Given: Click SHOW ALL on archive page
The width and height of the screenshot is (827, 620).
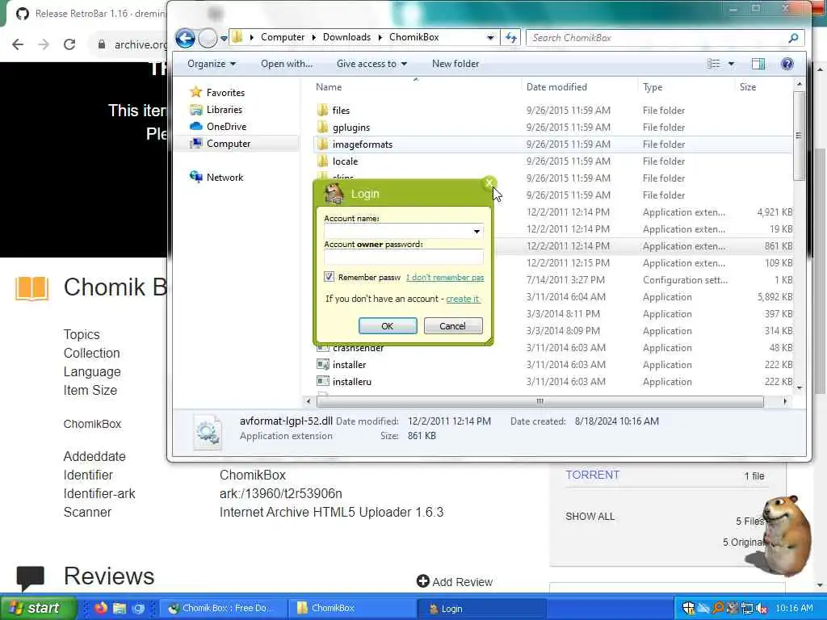Looking at the screenshot, I should (x=590, y=516).
